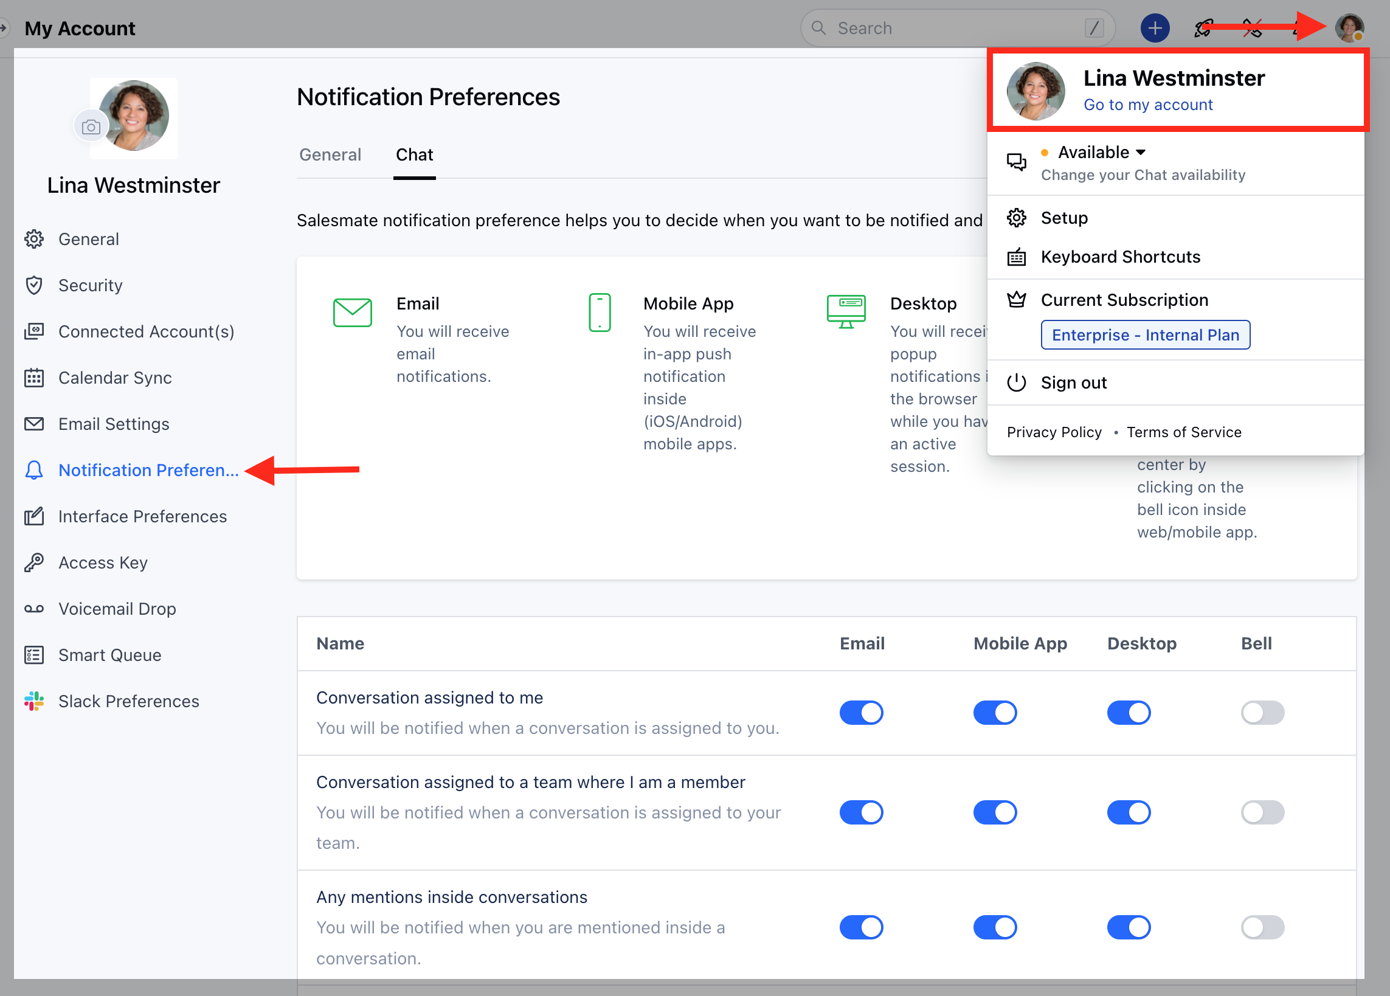The image size is (1390, 996).
Task: Click the slash shortcut icon in search box
Action: (x=1094, y=28)
